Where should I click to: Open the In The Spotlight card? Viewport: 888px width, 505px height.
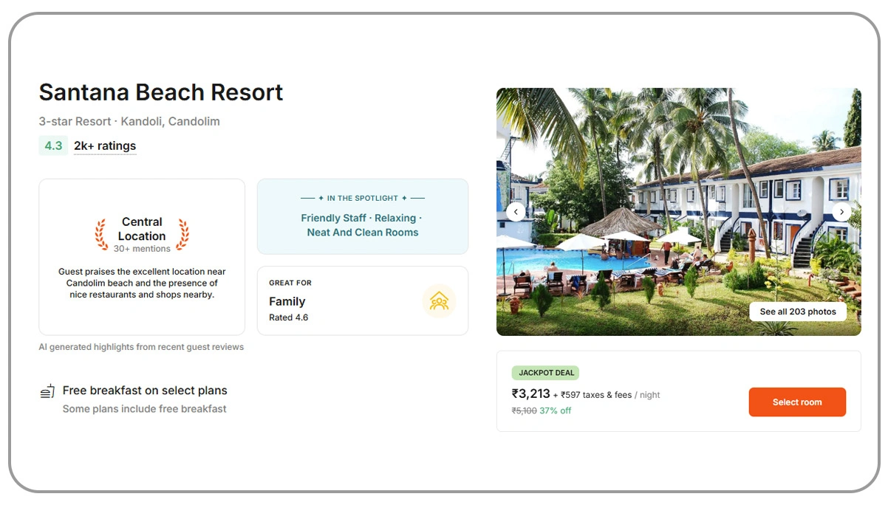pyautogui.click(x=362, y=217)
